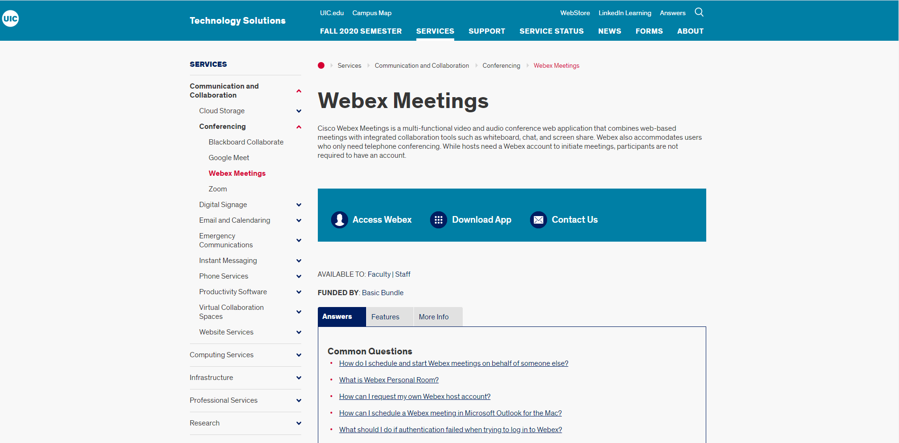The height and width of the screenshot is (443, 899).
Task: Expand Website Services chevron
Action: (299, 332)
